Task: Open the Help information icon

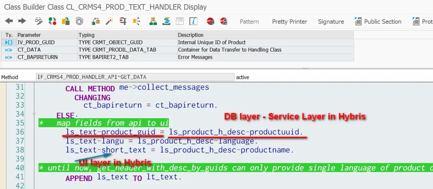Action: click(193, 21)
